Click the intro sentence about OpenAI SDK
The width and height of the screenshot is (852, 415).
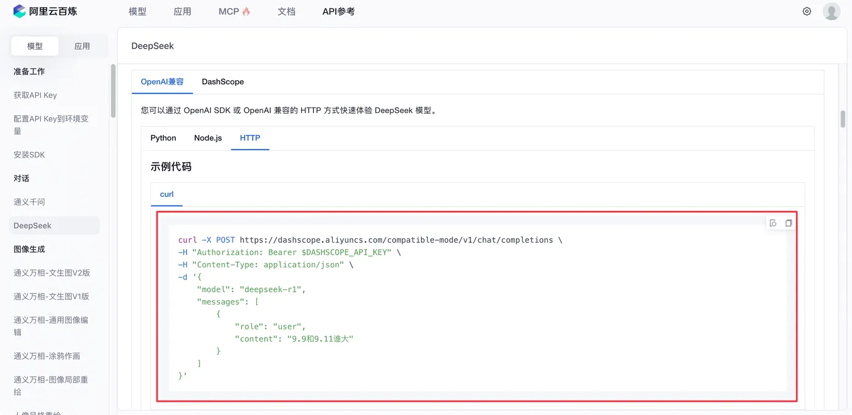[289, 111]
